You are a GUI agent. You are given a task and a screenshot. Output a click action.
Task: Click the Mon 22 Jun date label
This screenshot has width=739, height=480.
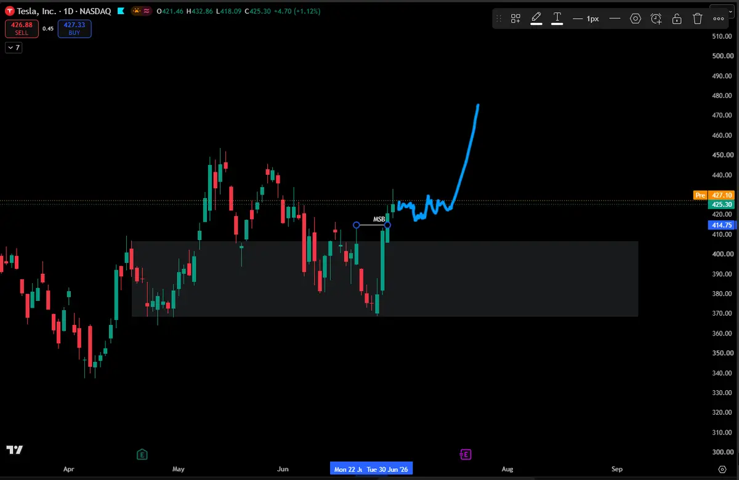click(x=347, y=470)
